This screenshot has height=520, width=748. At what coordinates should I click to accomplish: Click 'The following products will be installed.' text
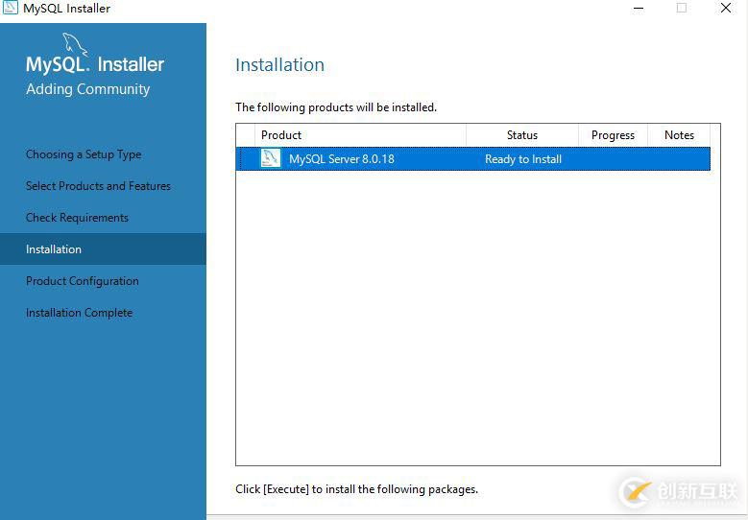[x=336, y=107]
